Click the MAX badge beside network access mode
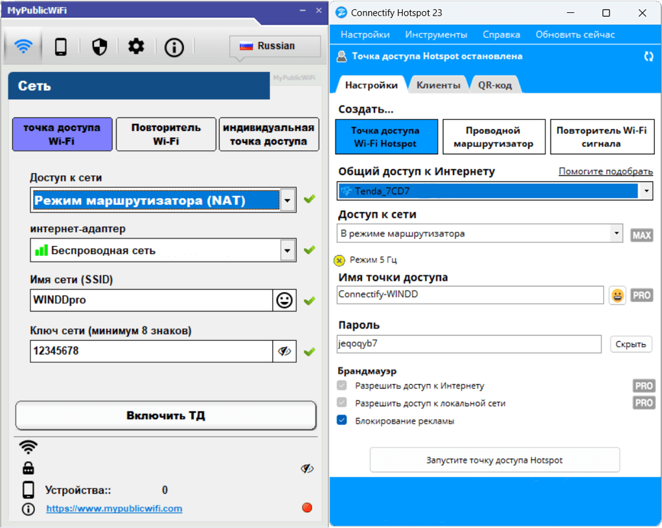This screenshot has width=662, height=528. tap(642, 235)
